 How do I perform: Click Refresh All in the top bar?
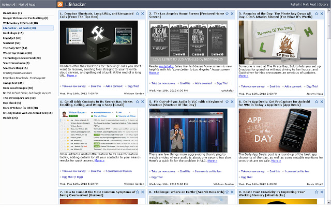[x=8, y=5]
